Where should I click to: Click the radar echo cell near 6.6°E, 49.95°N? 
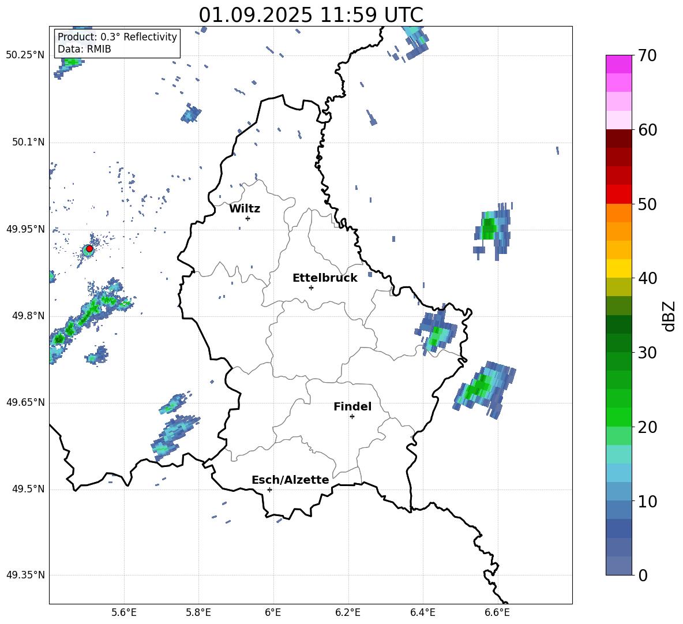493,230
